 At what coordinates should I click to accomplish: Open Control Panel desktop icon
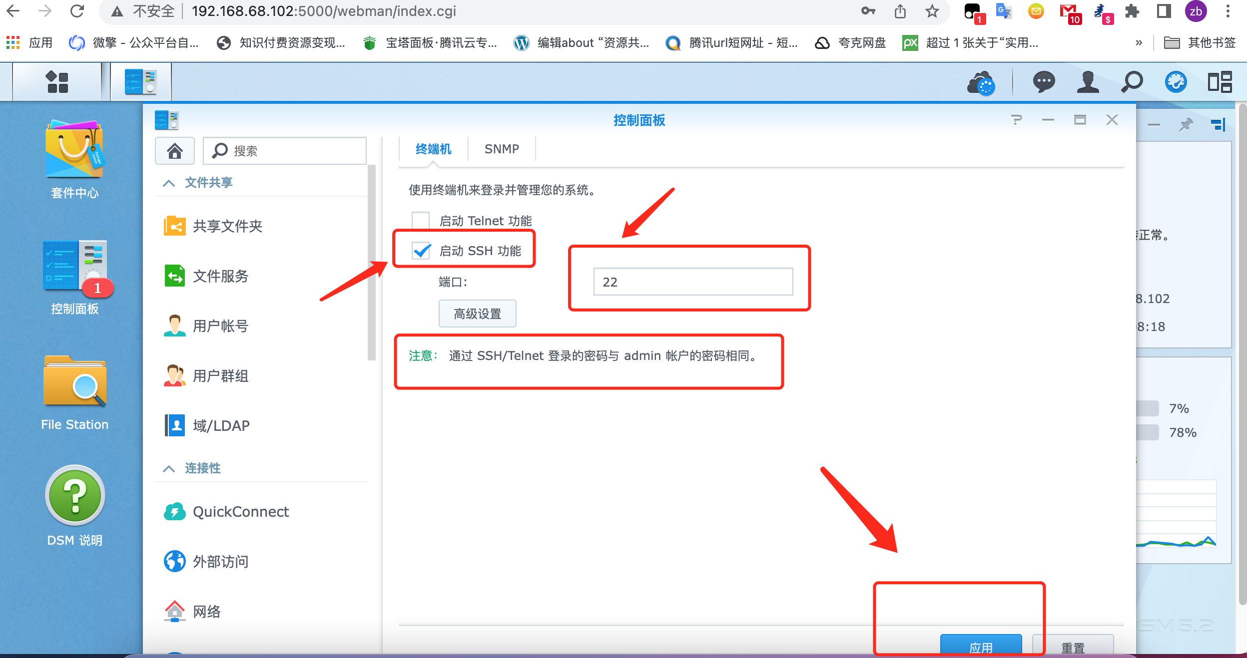coord(74,278)
